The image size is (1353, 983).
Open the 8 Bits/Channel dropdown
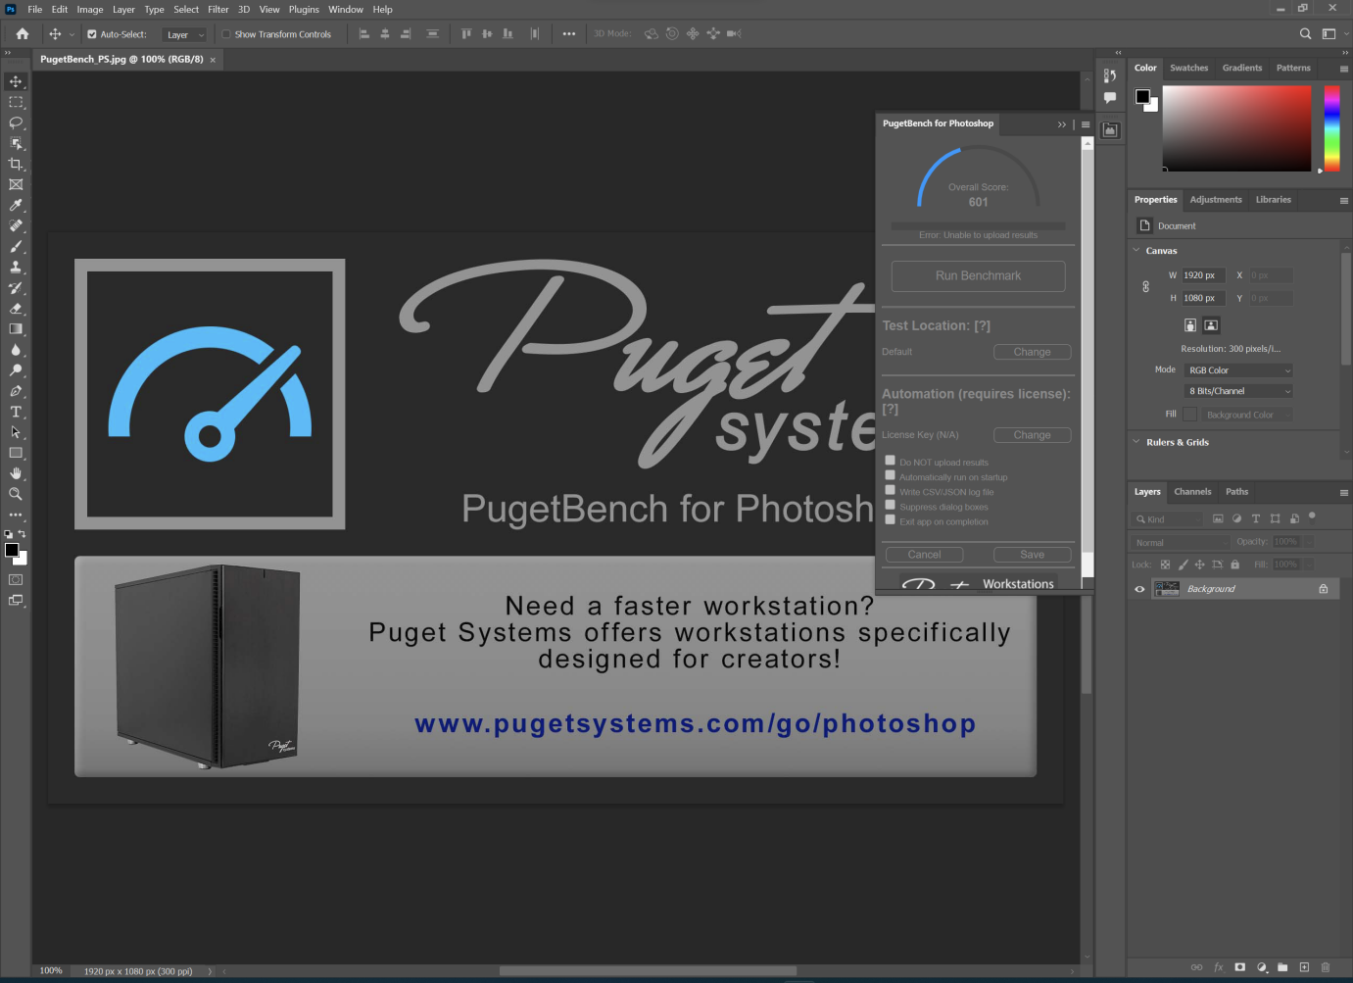point(1238,391)
